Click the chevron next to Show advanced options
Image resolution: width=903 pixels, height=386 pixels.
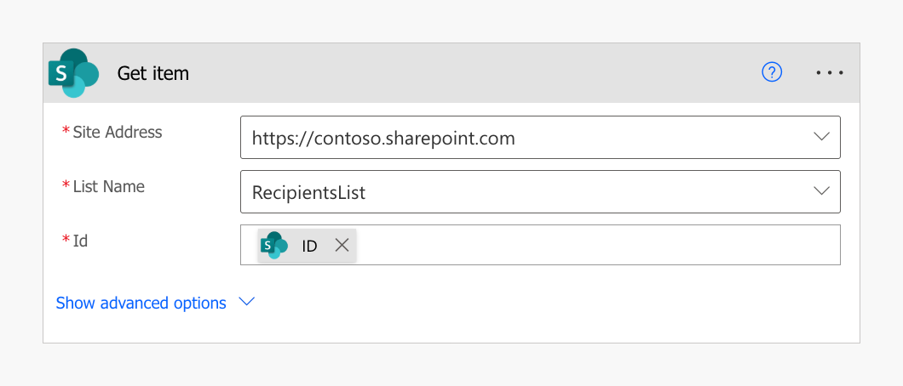coord(247,302)
